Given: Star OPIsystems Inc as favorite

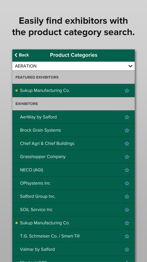Looking at the screenshot, I should 127,183.
